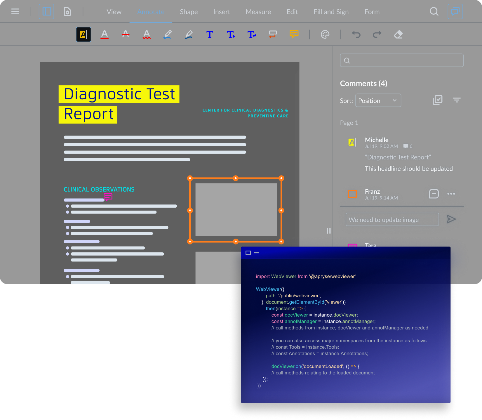
Task: Select the free hand pen tool
Action: tap(168, 34)
